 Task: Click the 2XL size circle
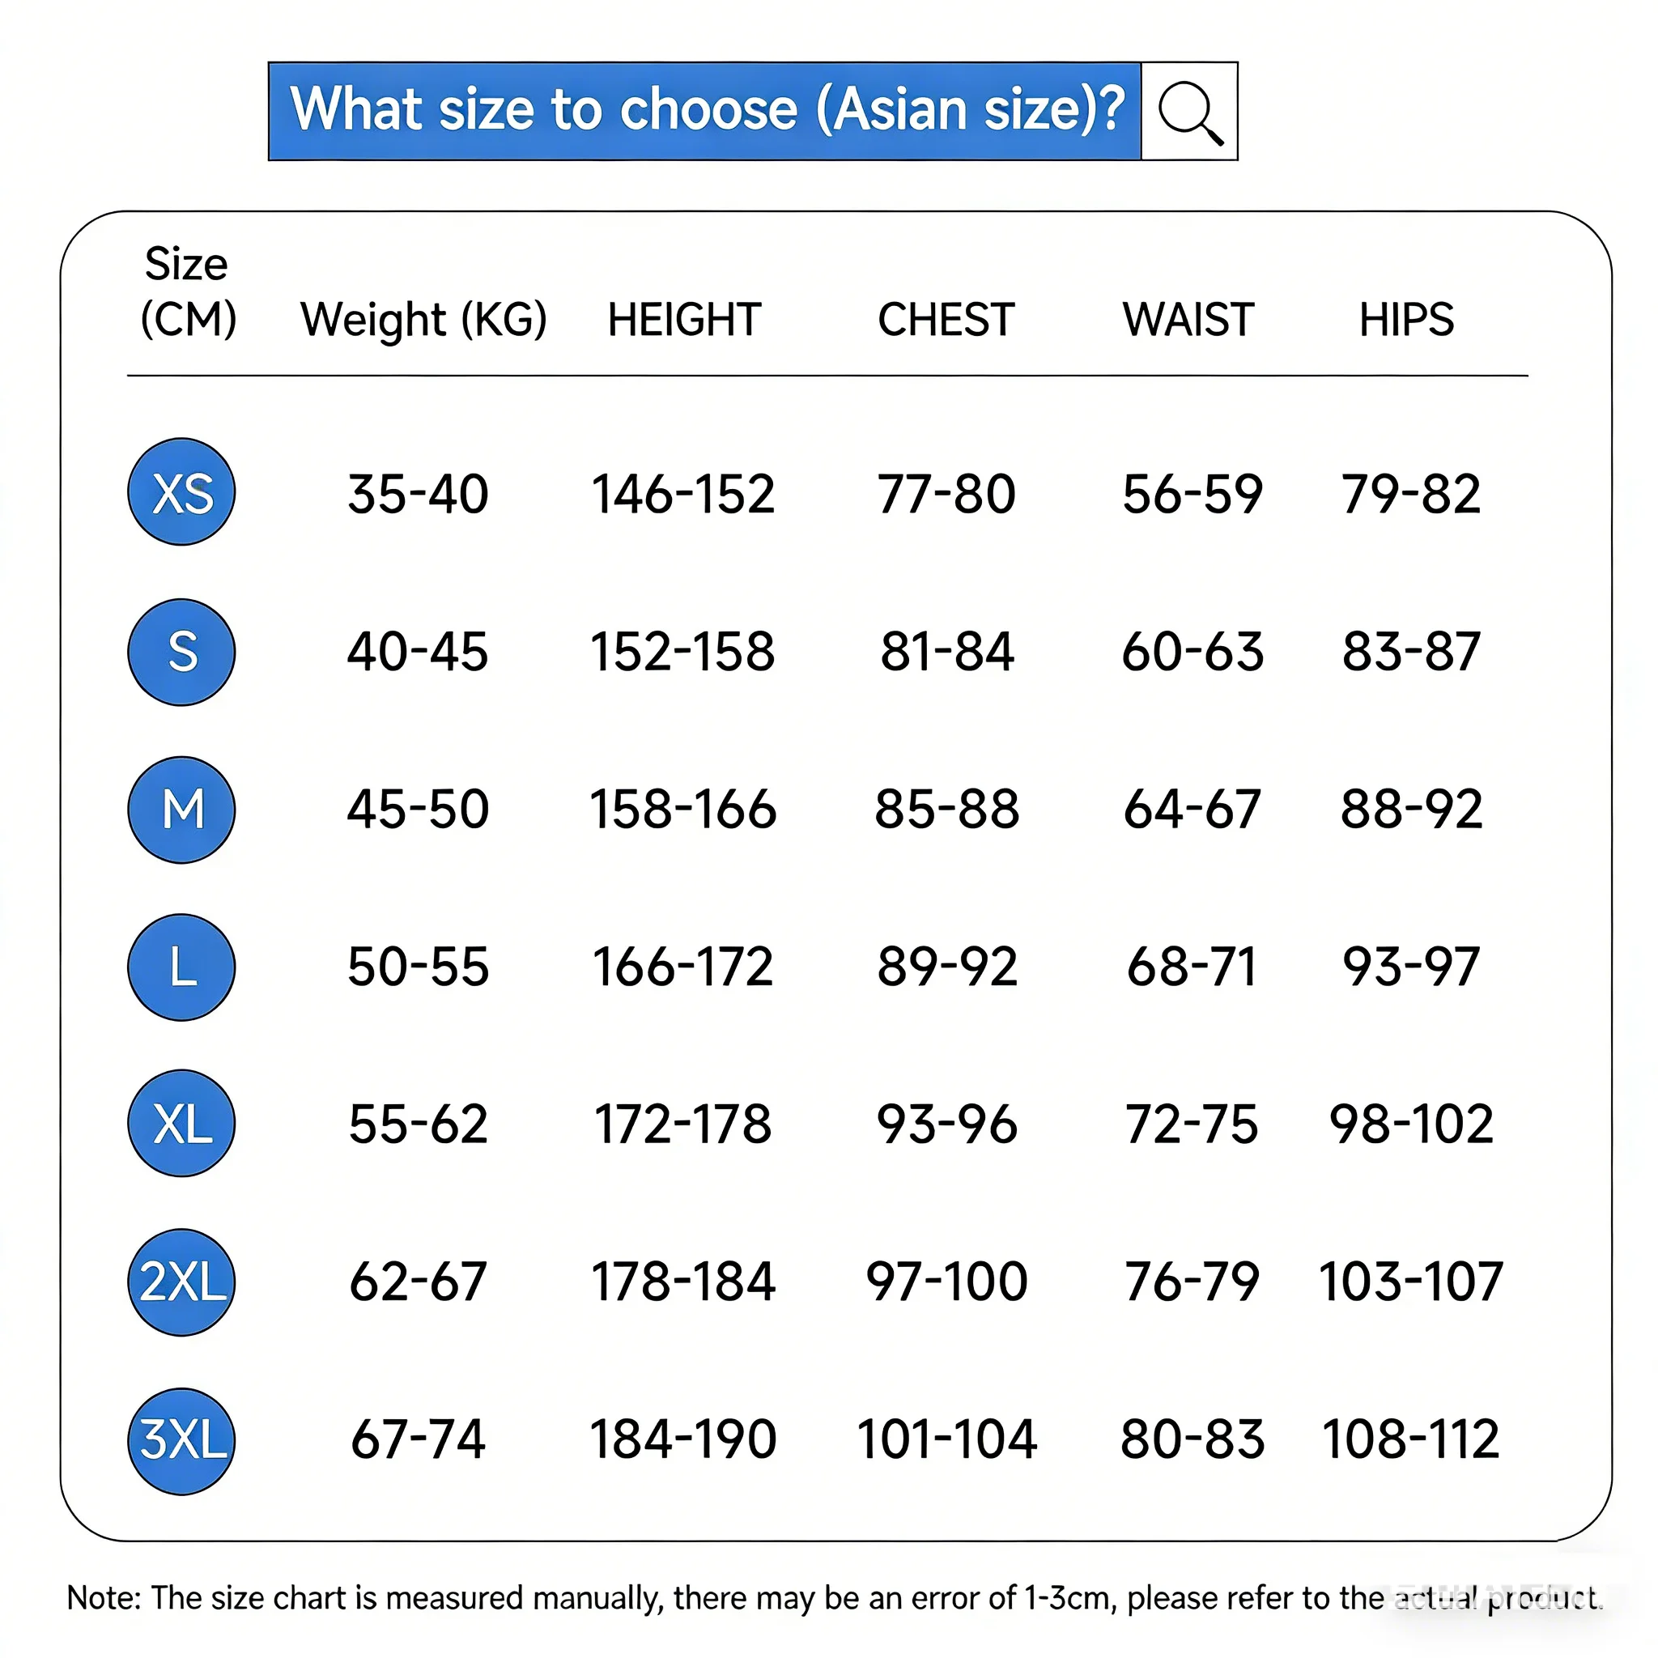(x=181, y=1282)
